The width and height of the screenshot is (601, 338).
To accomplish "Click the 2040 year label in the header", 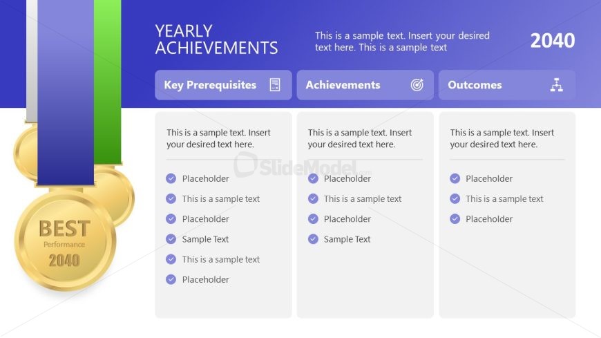I will click(x=552, y=41).
